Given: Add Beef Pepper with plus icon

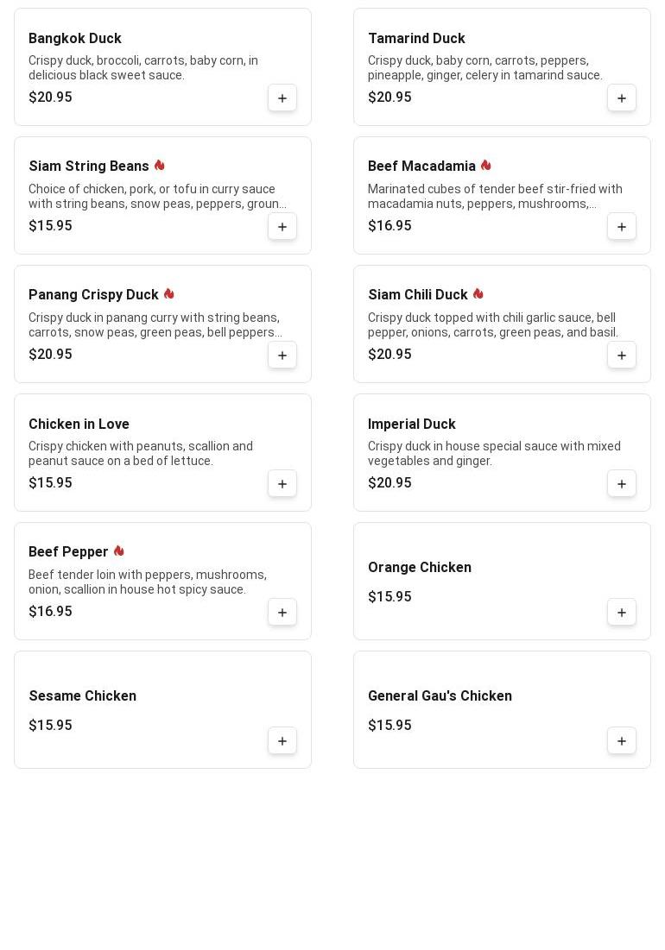Looking at the screenshot, I should tap(282, 613).
